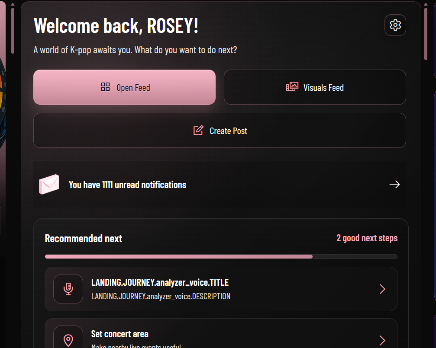Click the "Welcome back, ROSEY!" heading
436x348 pixels.
(116, 26)
